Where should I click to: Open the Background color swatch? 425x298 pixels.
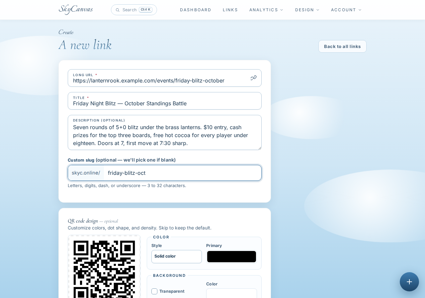[x=231, y=293]
